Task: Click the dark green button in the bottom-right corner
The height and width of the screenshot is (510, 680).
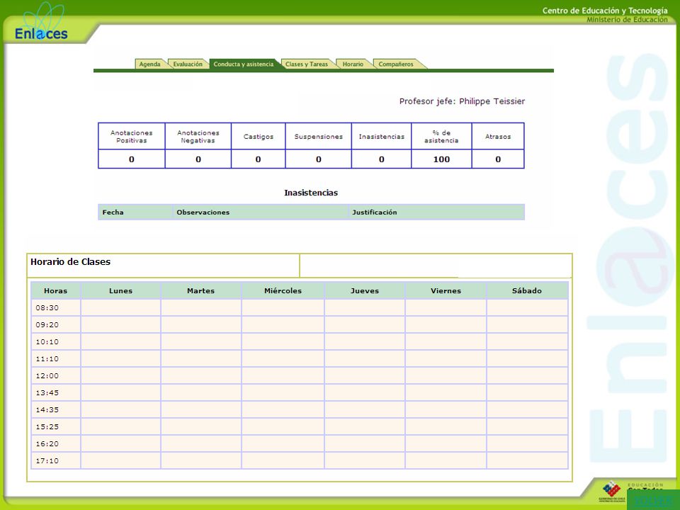Action: (x=653, y=499)
